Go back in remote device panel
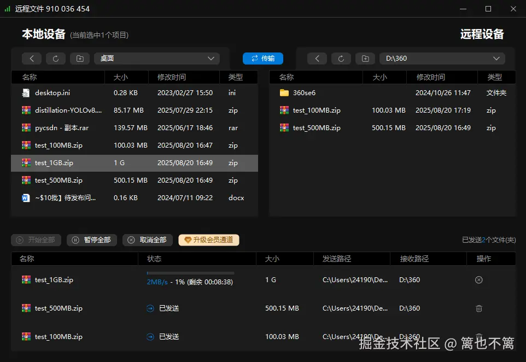 click(317, 59)
